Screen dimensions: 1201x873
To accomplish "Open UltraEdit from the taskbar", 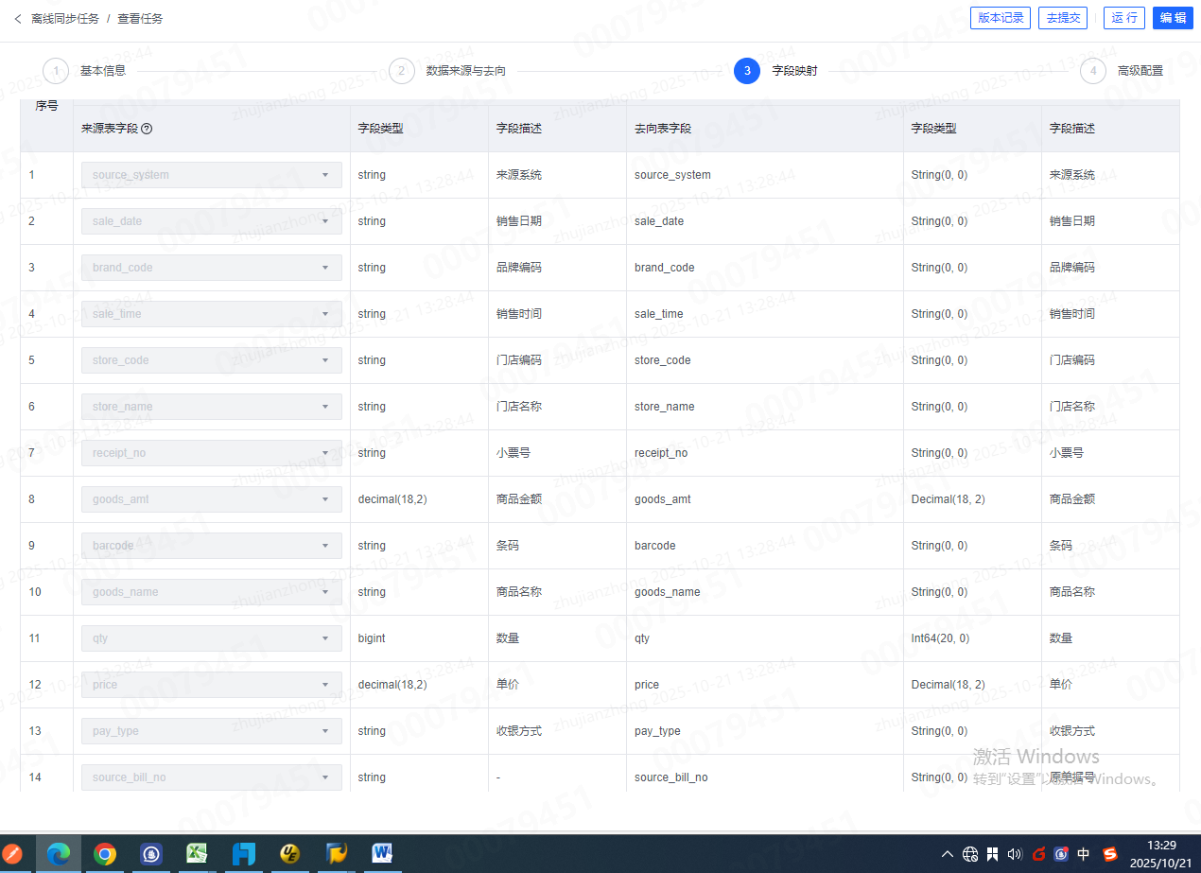I will click(289, 854).
